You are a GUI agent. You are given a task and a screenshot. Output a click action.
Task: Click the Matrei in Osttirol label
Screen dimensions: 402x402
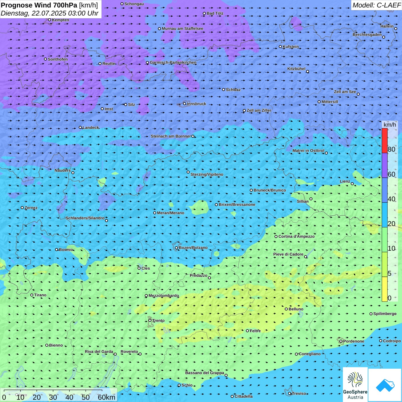308,150
